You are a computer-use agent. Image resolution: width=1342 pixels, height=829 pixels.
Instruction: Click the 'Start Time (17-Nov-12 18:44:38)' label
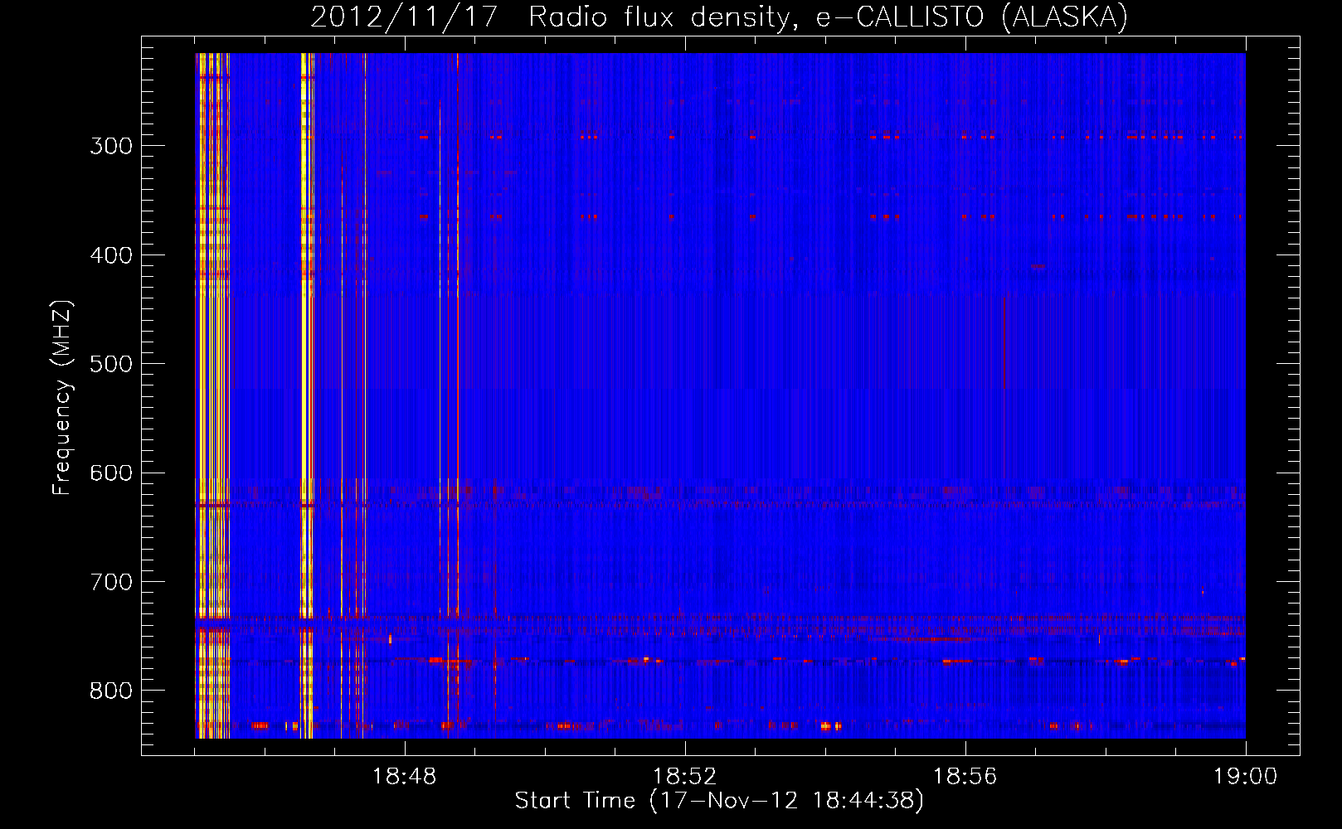[x=719, y=801]
